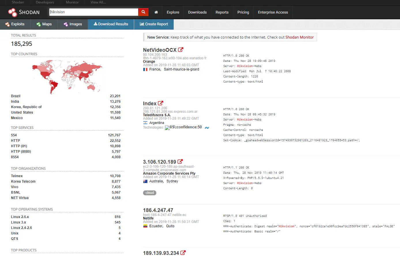Image resolution: width=400 pixels, height=256 pixels.
Task: Open the Reports page
Action: coord(222,12)
